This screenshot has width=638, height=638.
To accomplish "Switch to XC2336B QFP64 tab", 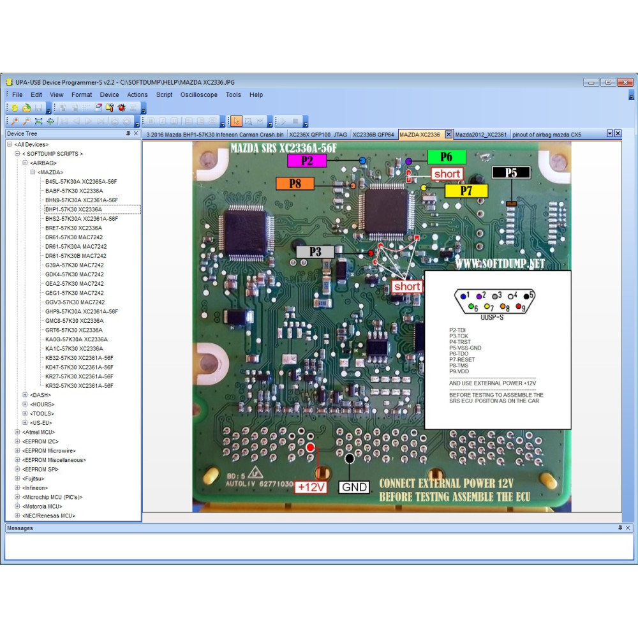I will pyautogui.click(x=373, y=135).
